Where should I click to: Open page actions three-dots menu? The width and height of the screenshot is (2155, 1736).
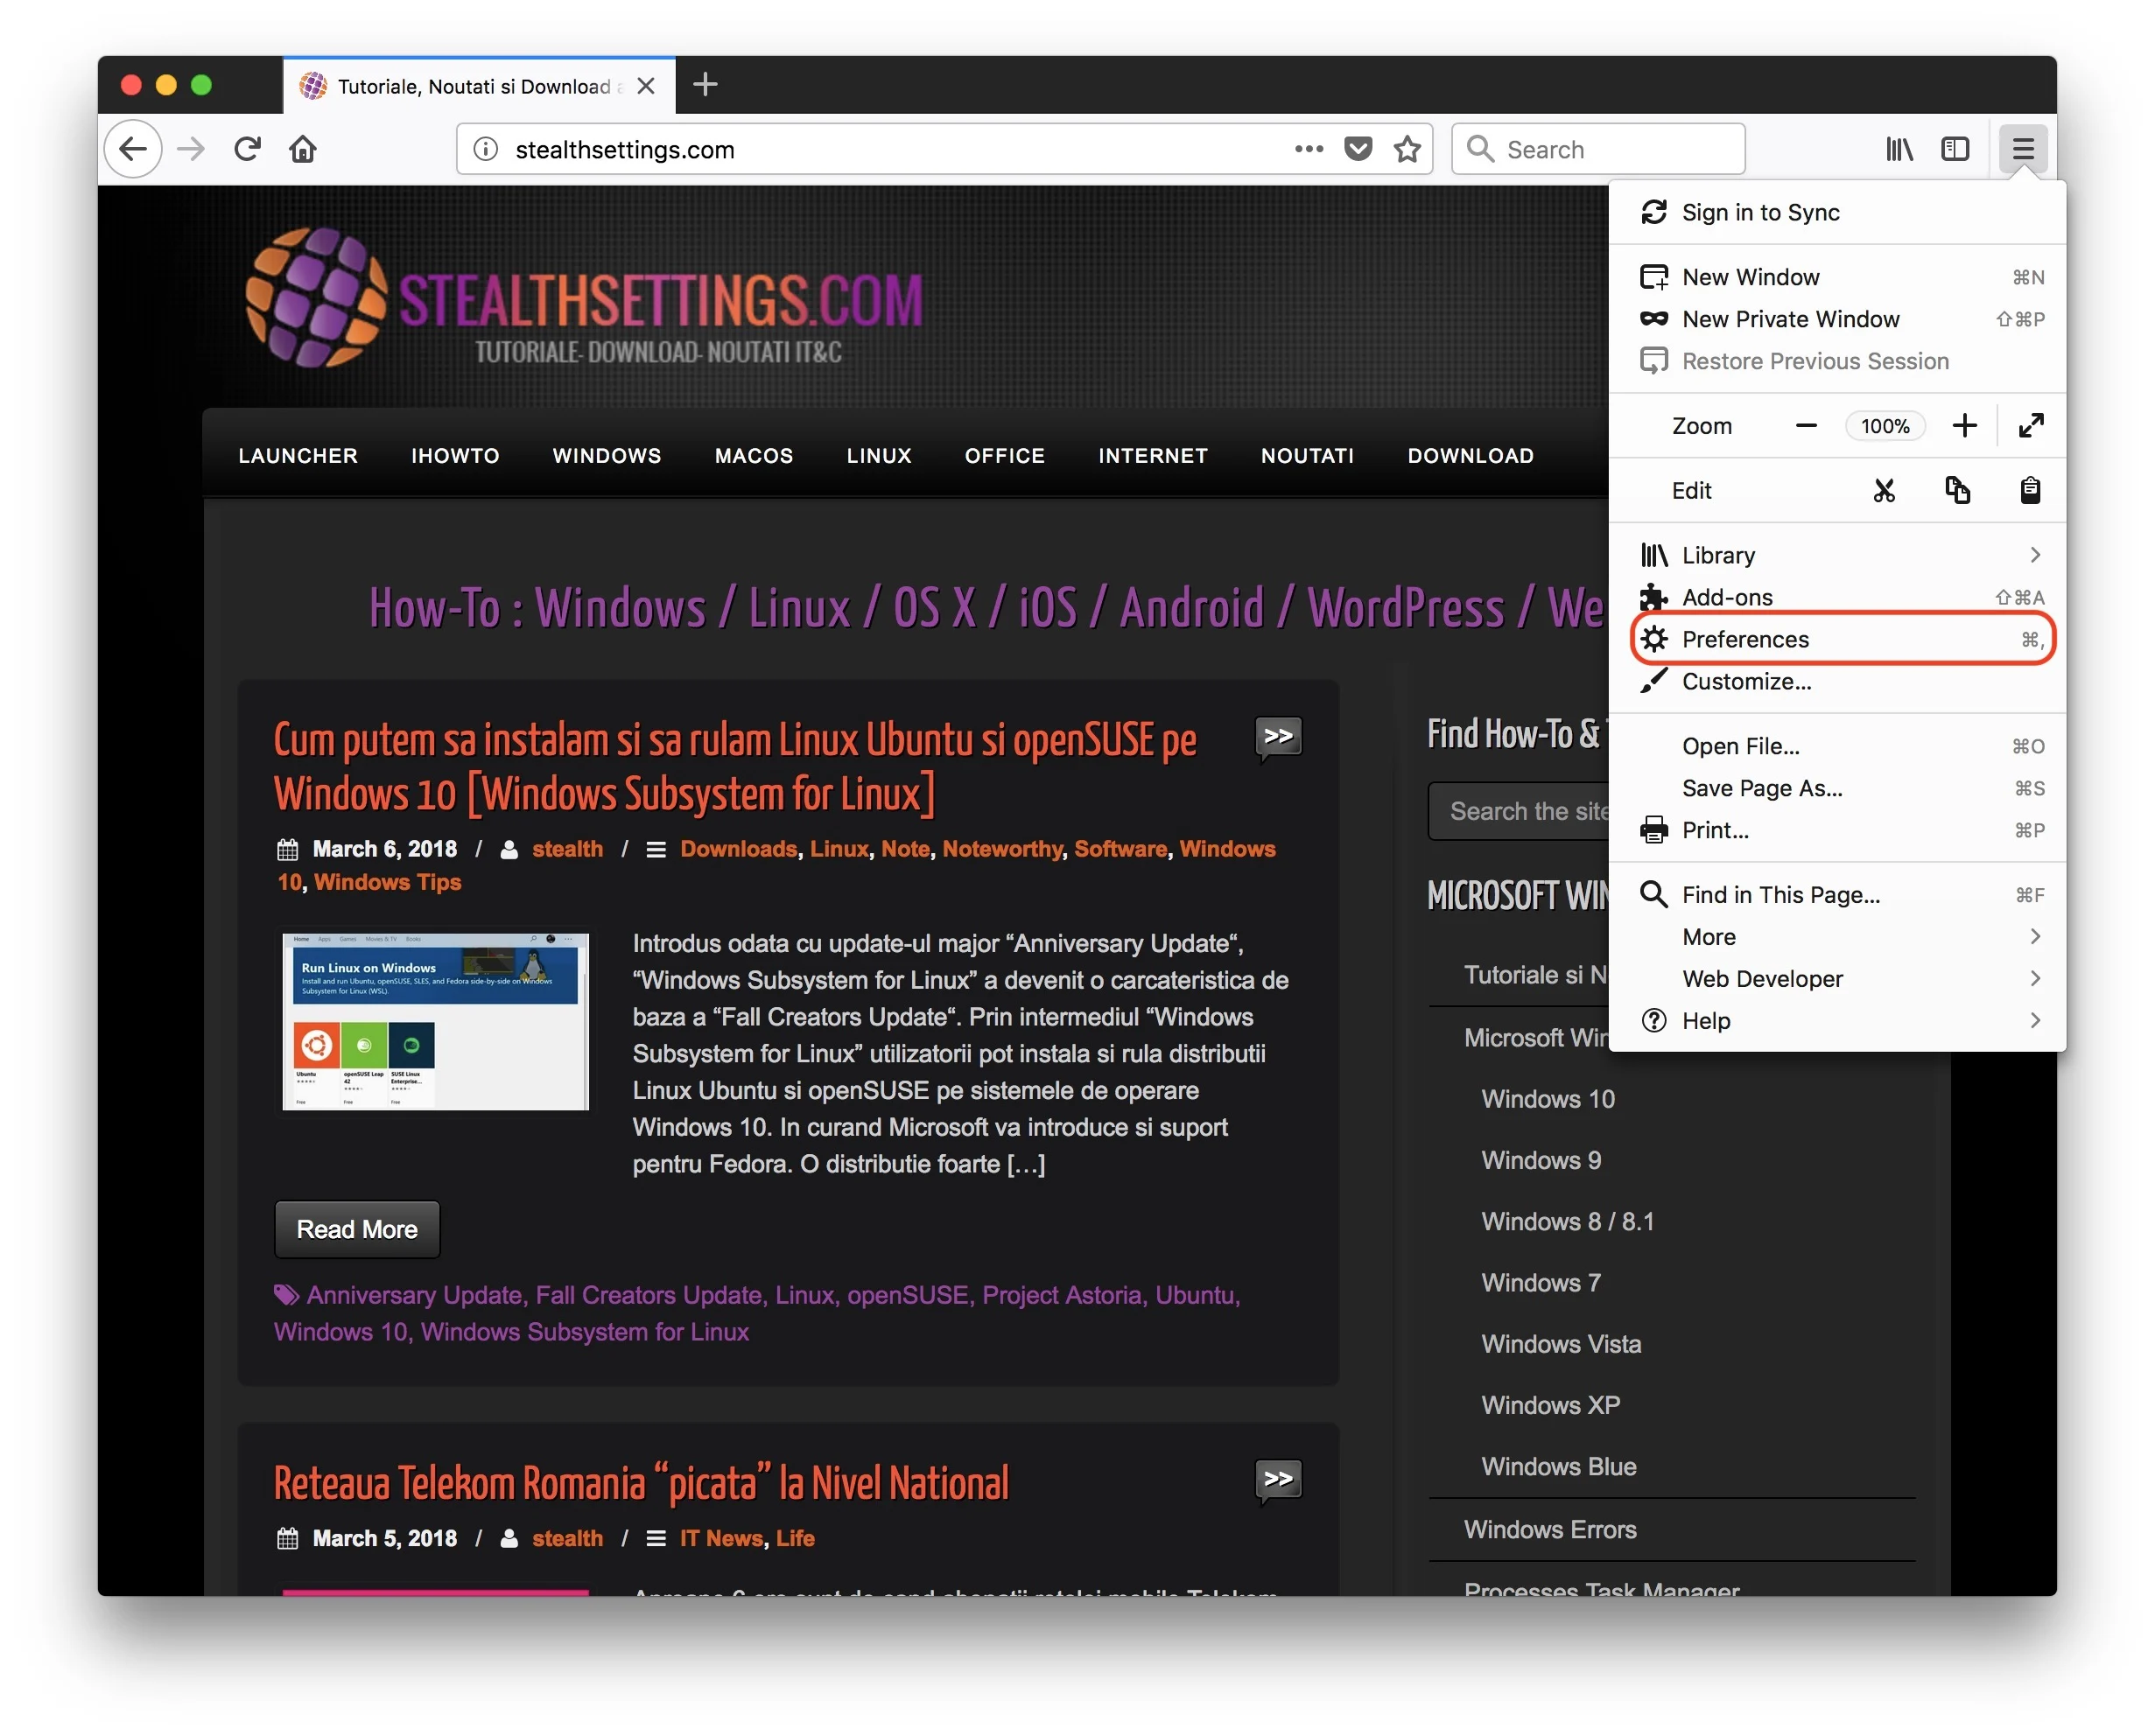pos(1308,149)
